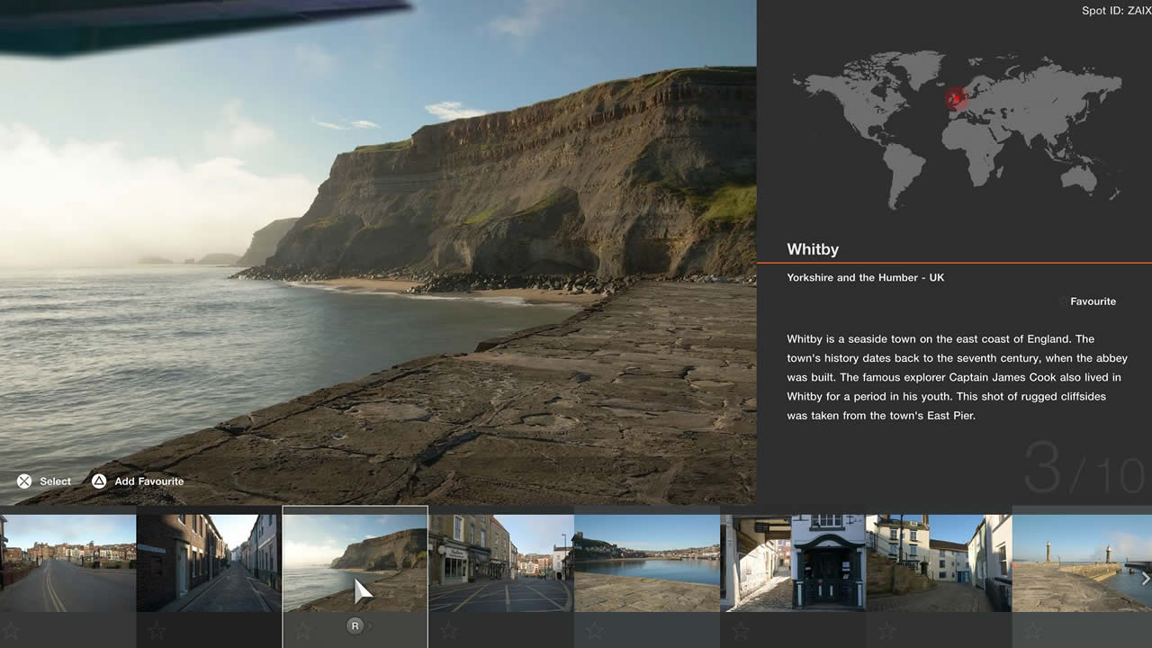This screenshot has width=1152, height=648.
Task: Toggle favourite star under the shop street thumbnail
Action: coord(448,631)
